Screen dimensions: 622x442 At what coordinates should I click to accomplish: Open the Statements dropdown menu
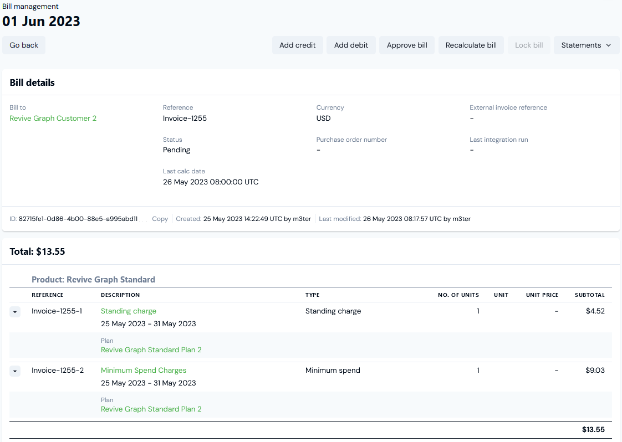pyautogui.click(x=587, y=45)
